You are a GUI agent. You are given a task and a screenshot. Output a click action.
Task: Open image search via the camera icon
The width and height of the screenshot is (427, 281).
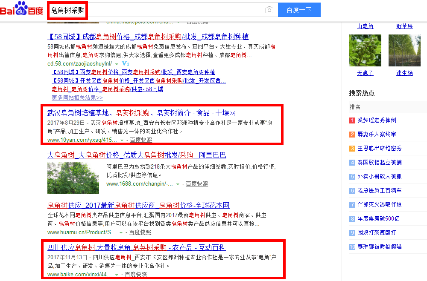pos(269,10)
